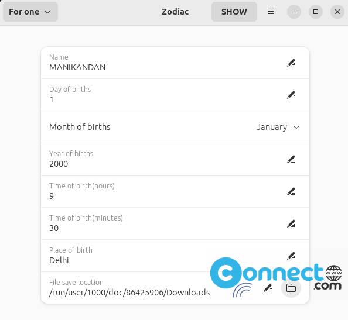Click the File save location path text
This screenshot has height=320, width=348.
coord(129,293)
